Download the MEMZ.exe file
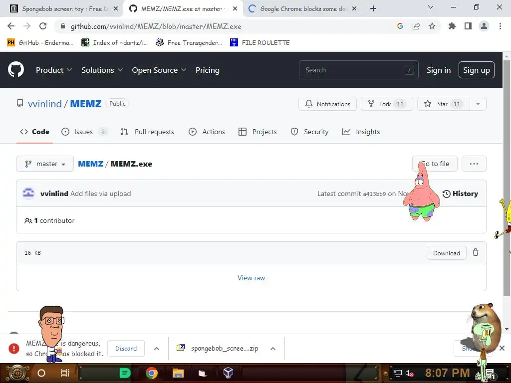511x383 pixels. pos(447,253)
